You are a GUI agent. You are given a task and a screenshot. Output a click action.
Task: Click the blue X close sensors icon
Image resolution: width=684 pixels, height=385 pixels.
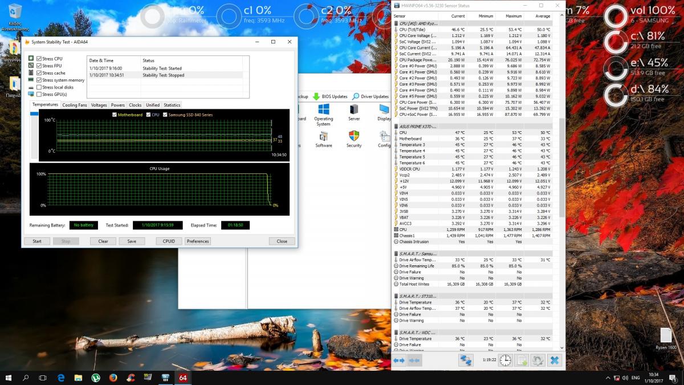coord(554,360)
